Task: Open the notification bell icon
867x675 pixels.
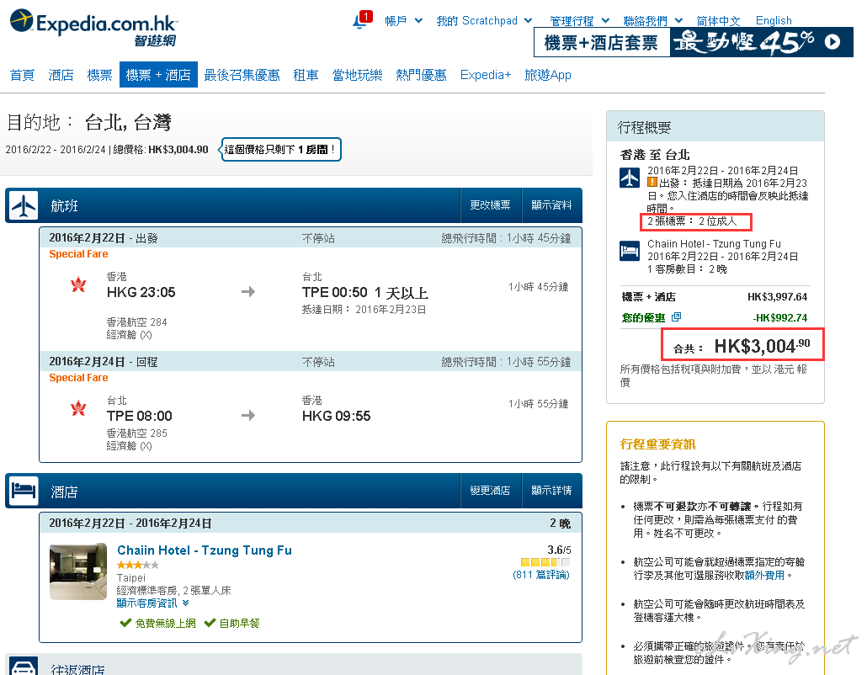Action: [x=361, y=20]
